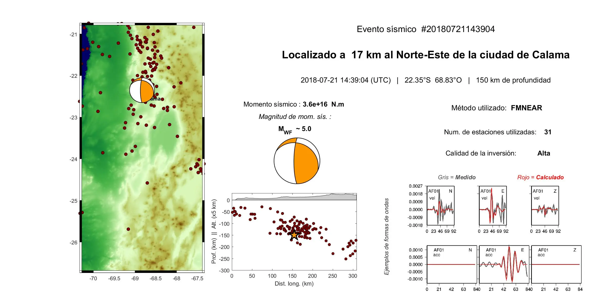Click the coordinates '22.35°S 68.83°O'
This screenshot has width=600, height=306.
433,80
